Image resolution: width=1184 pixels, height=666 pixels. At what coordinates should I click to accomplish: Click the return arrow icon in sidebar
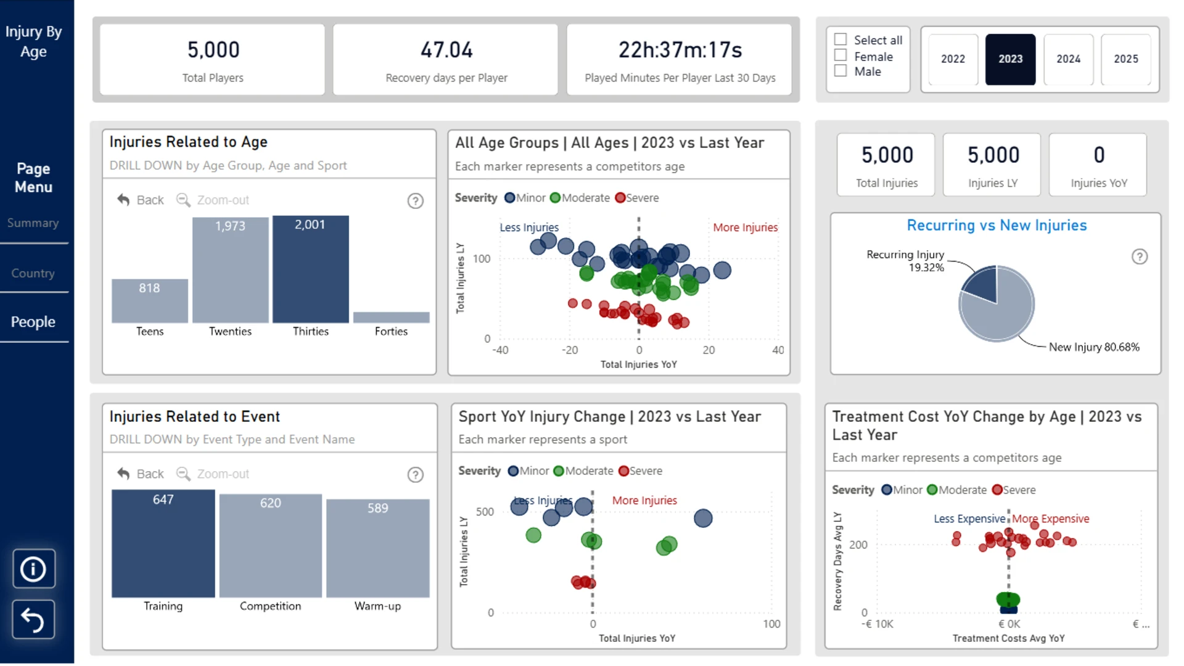(x=33, y=619)
